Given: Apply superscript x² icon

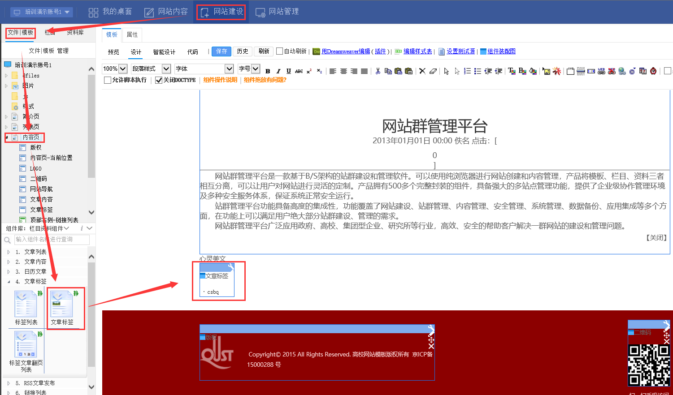Looking at the screenshot, I should pyautogui.click(x=309, y=71).
